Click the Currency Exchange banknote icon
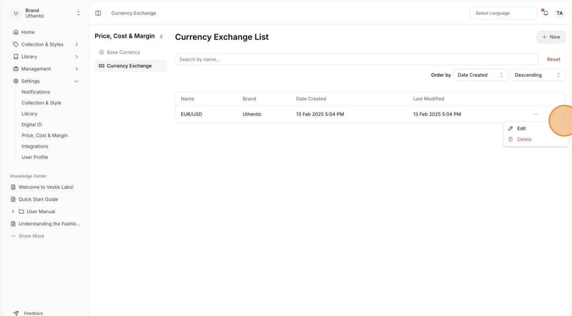The width and height of the screenshot is (572, 316). tap(101, 66)
